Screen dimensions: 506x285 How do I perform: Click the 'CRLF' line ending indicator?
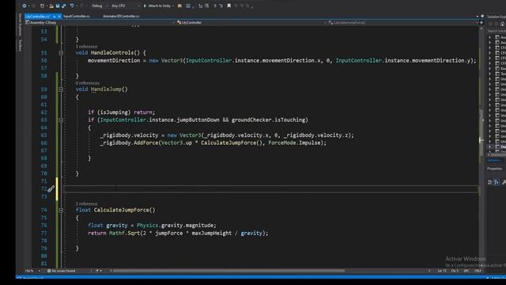coord(478,271)
